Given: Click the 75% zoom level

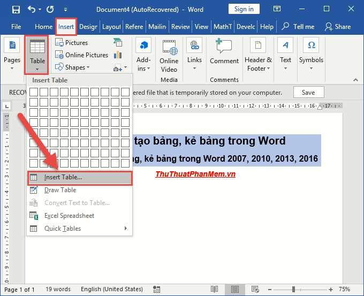Looking at the screenshot, I should [344, 289].
